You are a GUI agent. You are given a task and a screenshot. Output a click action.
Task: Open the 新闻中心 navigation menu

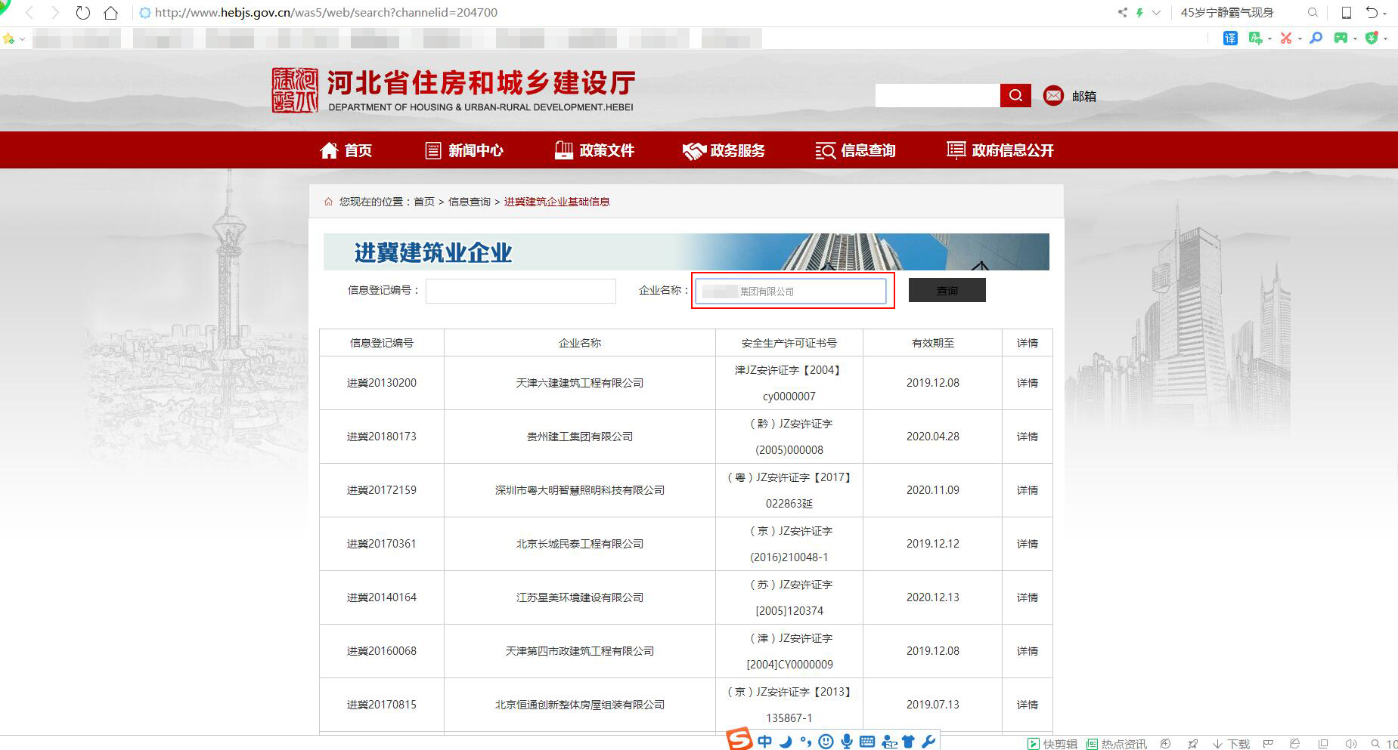coord(464,150)
